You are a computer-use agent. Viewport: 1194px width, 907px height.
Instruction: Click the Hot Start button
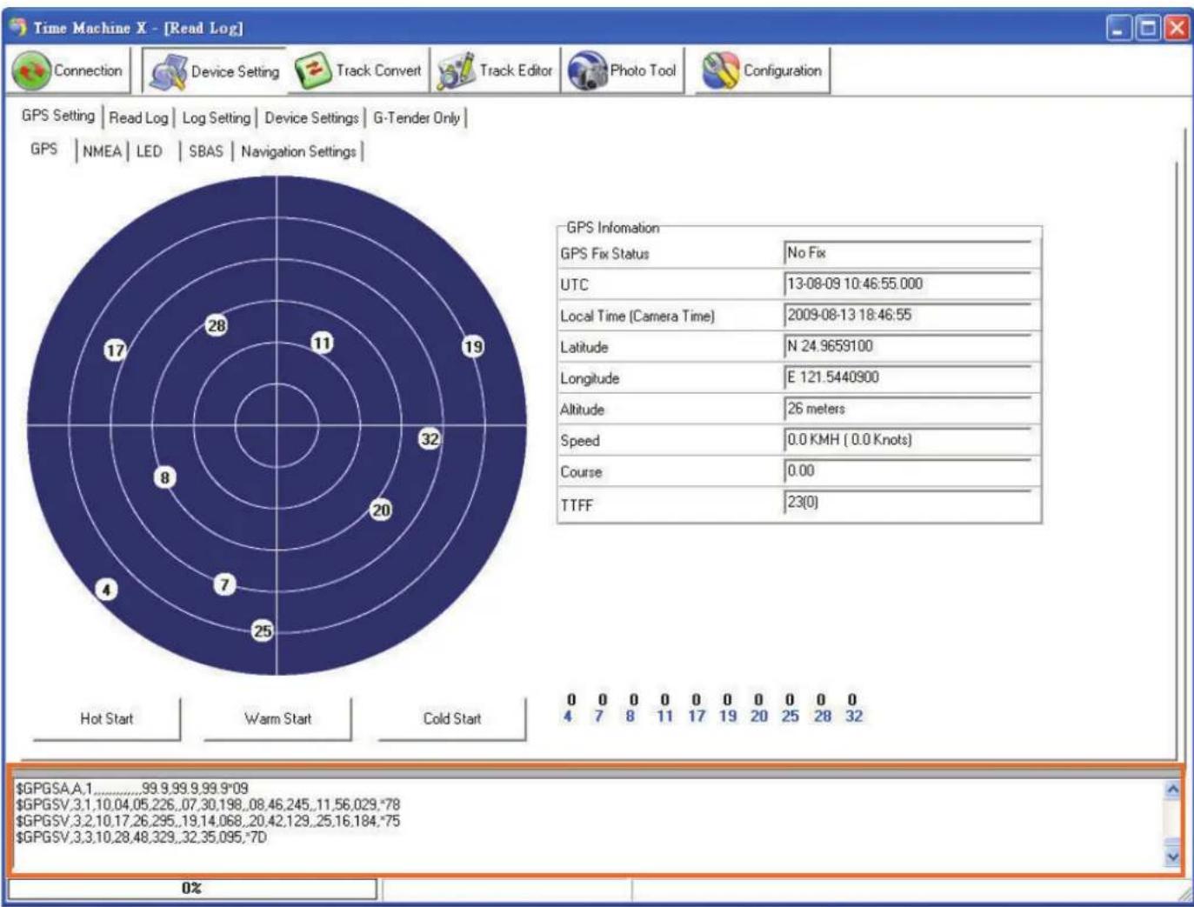pyautogui.click(x=106, y=718)
